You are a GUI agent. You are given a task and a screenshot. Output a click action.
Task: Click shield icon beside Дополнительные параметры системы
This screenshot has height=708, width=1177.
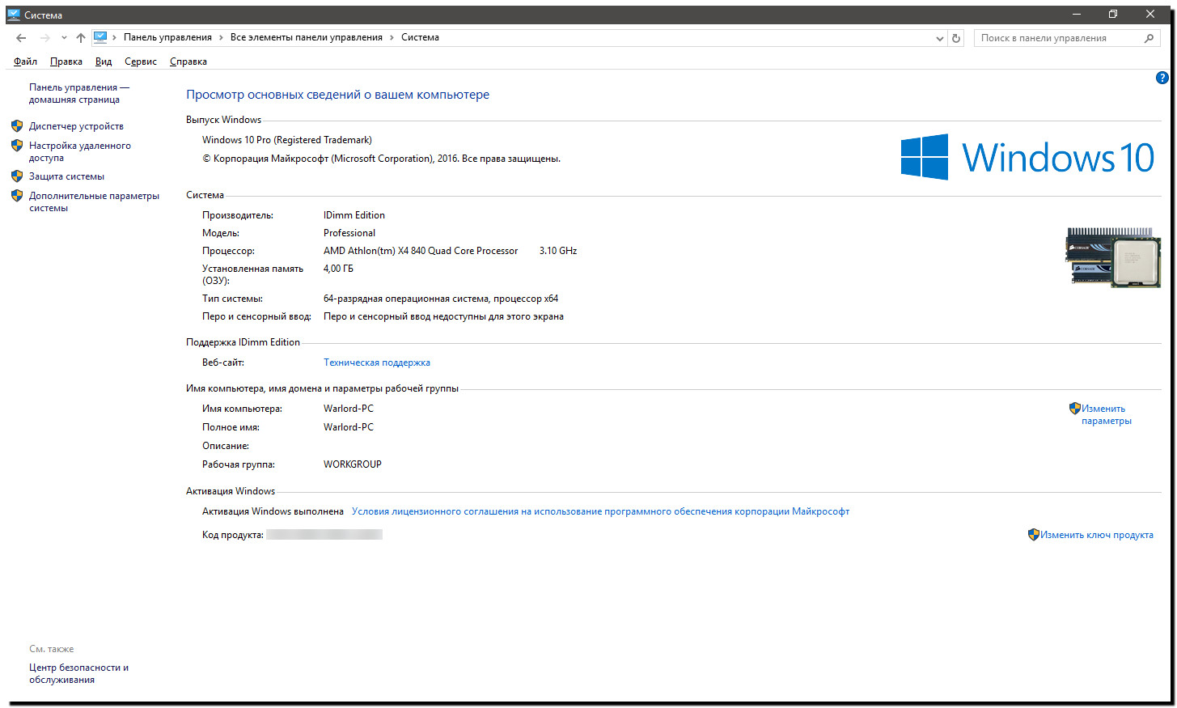tap(17, 196)
